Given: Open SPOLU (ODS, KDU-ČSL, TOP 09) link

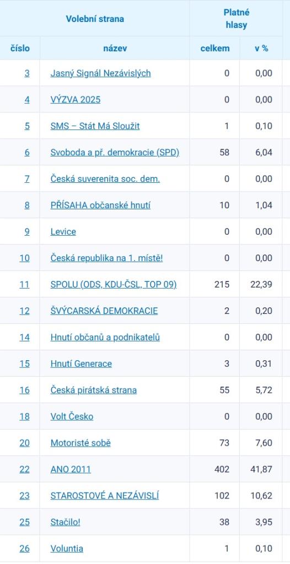Looking at the screenshot, I should pos(114,285).
